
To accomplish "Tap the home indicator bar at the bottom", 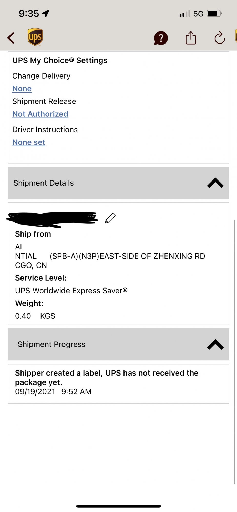I will pos(118,506).
